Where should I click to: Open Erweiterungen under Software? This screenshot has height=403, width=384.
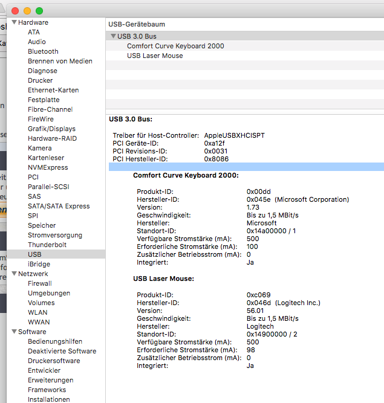[50, 380]
